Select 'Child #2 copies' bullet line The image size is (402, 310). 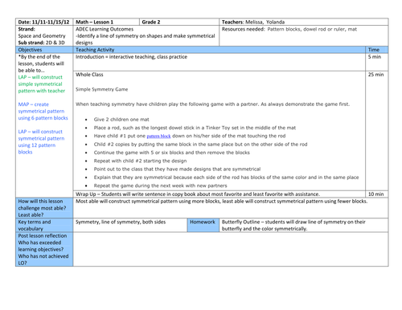[200, 145]
